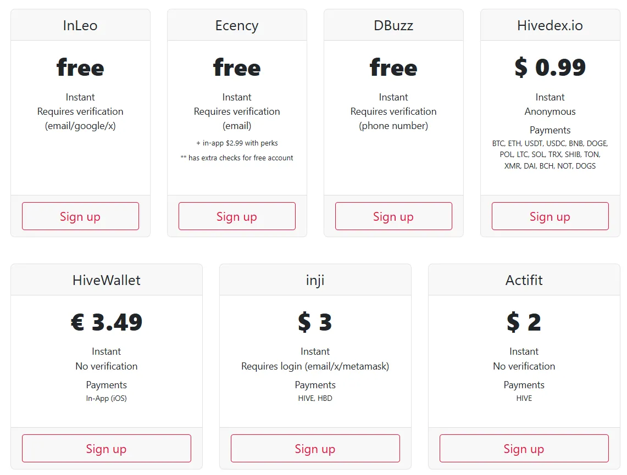The height and width of the screenshot is (475, 627).
Task: Click the Hivedex cryptocurrency payments list
Action: 550,155
